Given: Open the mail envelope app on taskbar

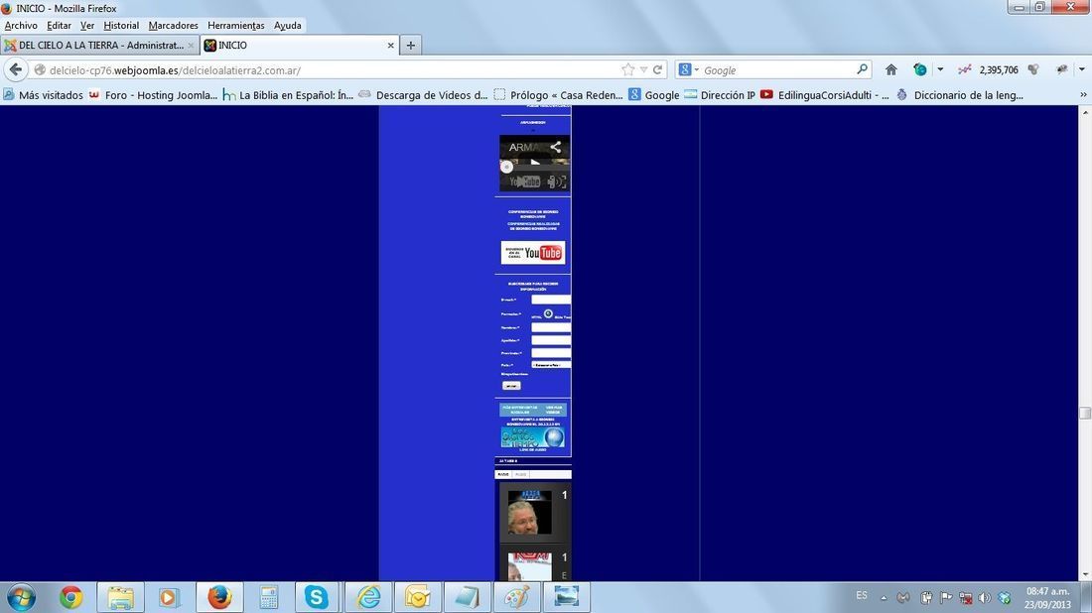Looking at the screenshot, I should point(417,597).
